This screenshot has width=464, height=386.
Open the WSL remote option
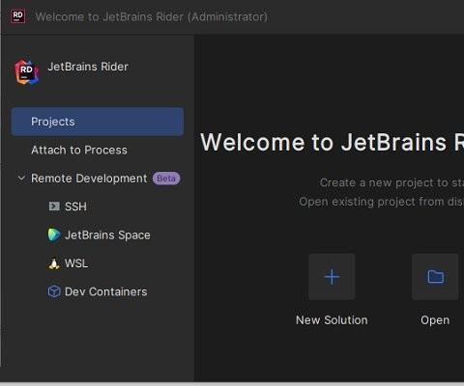point(76,263)
